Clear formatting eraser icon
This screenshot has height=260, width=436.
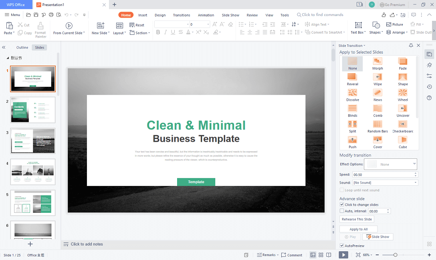[230, 24]
